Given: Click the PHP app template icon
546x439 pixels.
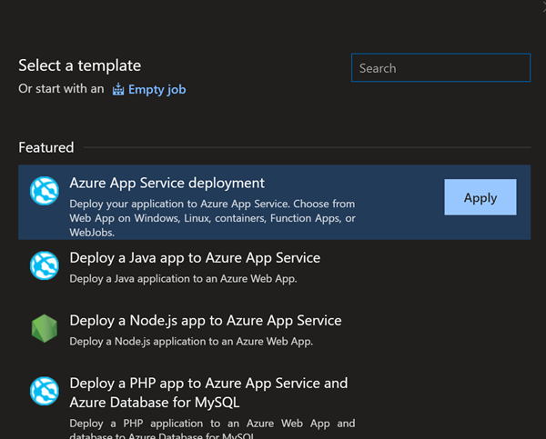Looking at the screenshot, I should click(x=44, y=391).
